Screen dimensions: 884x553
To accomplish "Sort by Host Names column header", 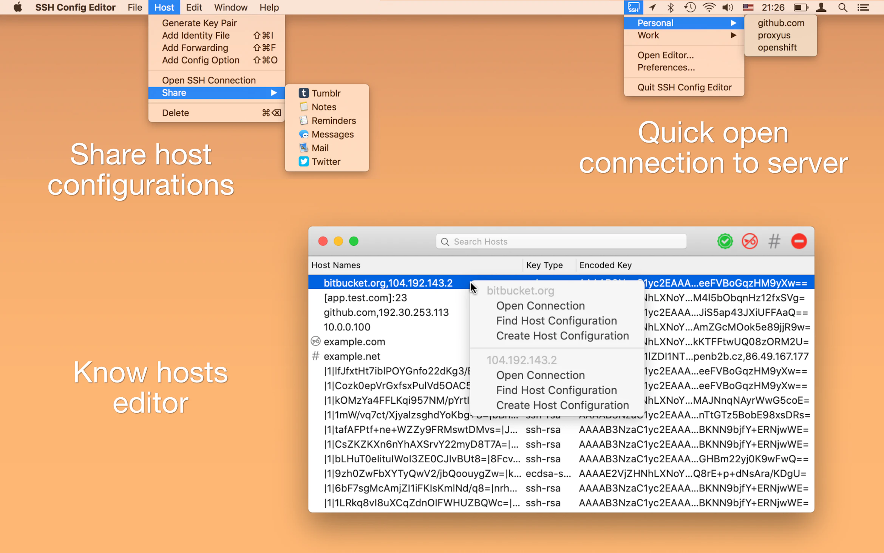I will click(416, 265).
